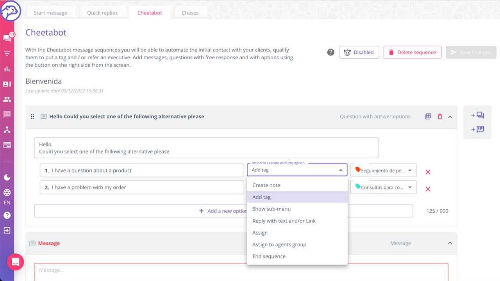Open the calendar sidebar icon

coord(7,145)
